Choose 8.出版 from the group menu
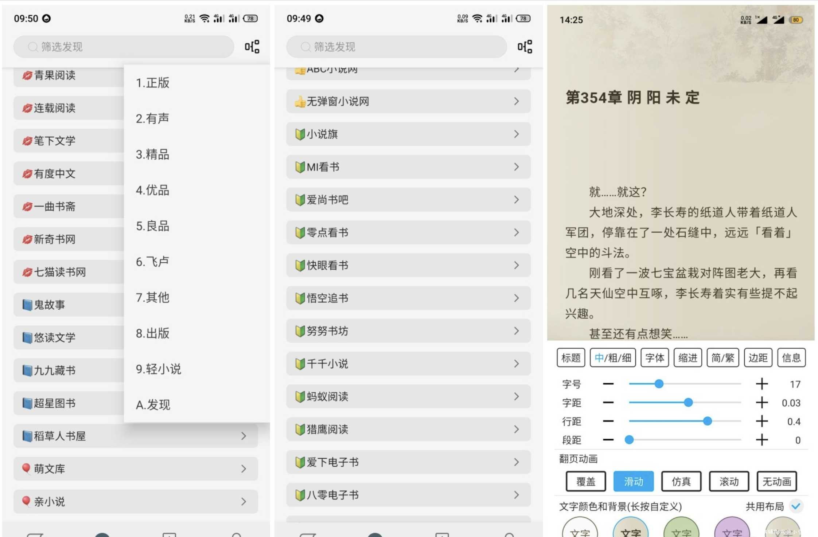The image size is (818, 537). click(197, 333)
